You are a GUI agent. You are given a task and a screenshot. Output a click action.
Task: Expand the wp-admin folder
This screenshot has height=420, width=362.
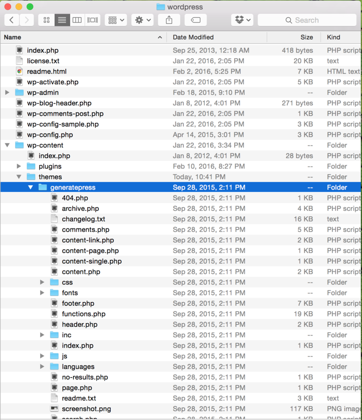(7, 92)
